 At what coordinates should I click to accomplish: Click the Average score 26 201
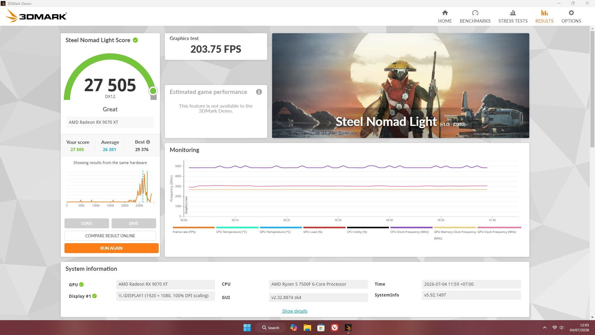[109, 150]
